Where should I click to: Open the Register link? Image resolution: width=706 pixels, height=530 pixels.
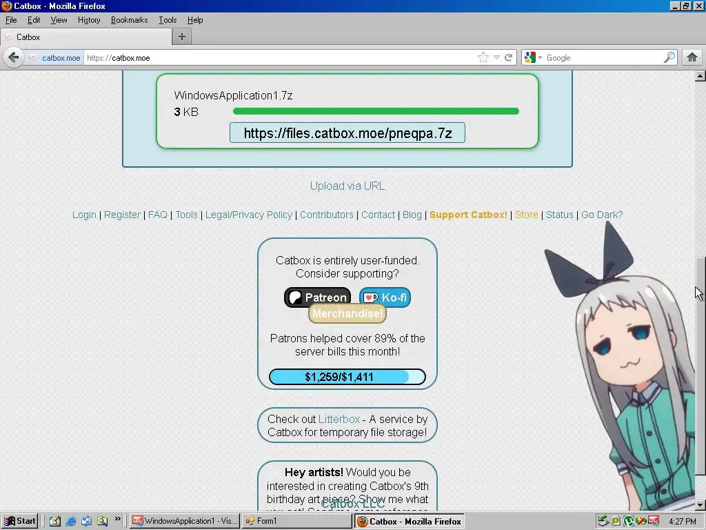pyautogui.click(x=122, y=215)
